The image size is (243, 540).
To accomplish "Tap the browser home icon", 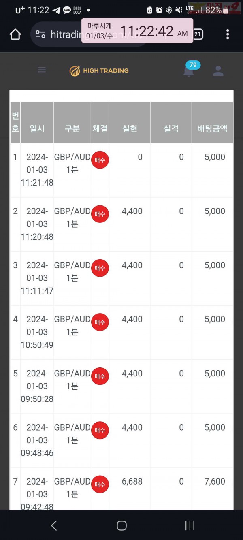I will point(15,34).
